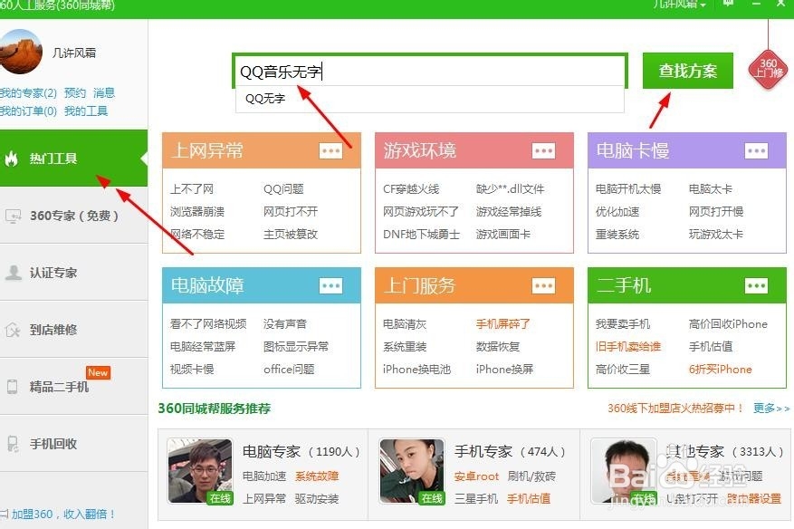Image resolution: width=794 pixels, height=529 pixels.
Task: Click the 浏览器崩溃 item
Action: pyautogui.click(x=197, y=212)
